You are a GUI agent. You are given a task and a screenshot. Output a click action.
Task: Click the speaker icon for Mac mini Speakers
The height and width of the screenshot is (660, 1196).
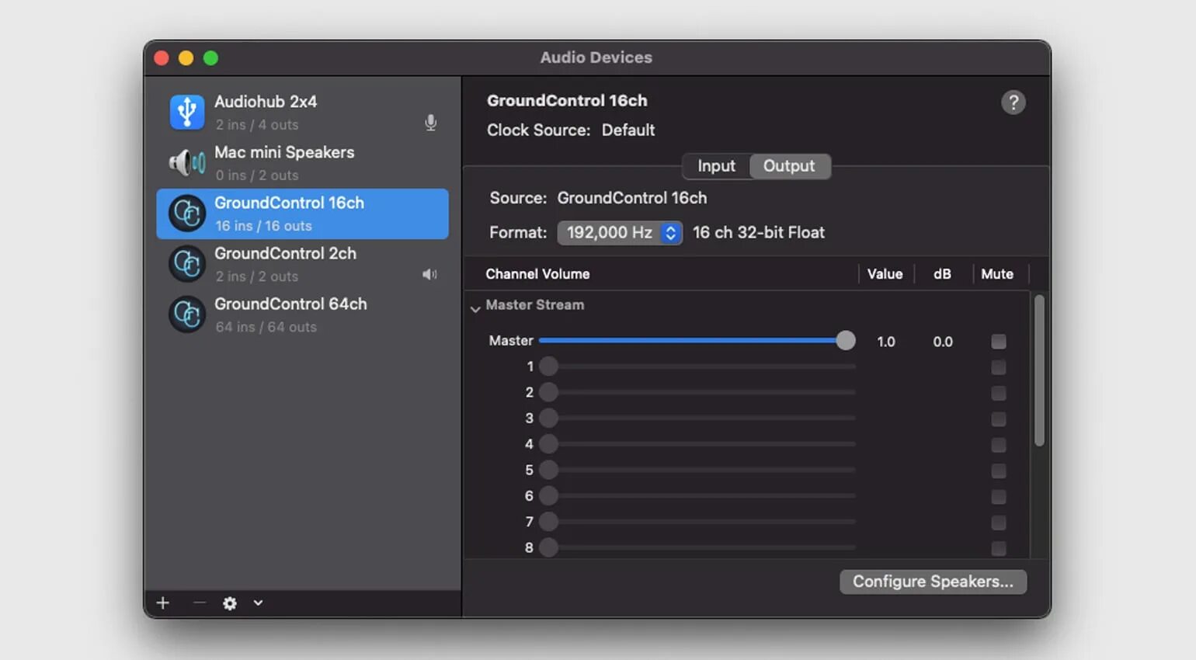186,162
